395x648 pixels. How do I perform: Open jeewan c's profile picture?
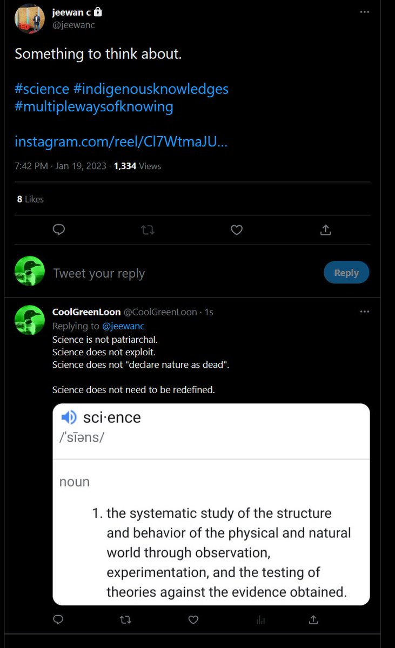click(30, 19)
